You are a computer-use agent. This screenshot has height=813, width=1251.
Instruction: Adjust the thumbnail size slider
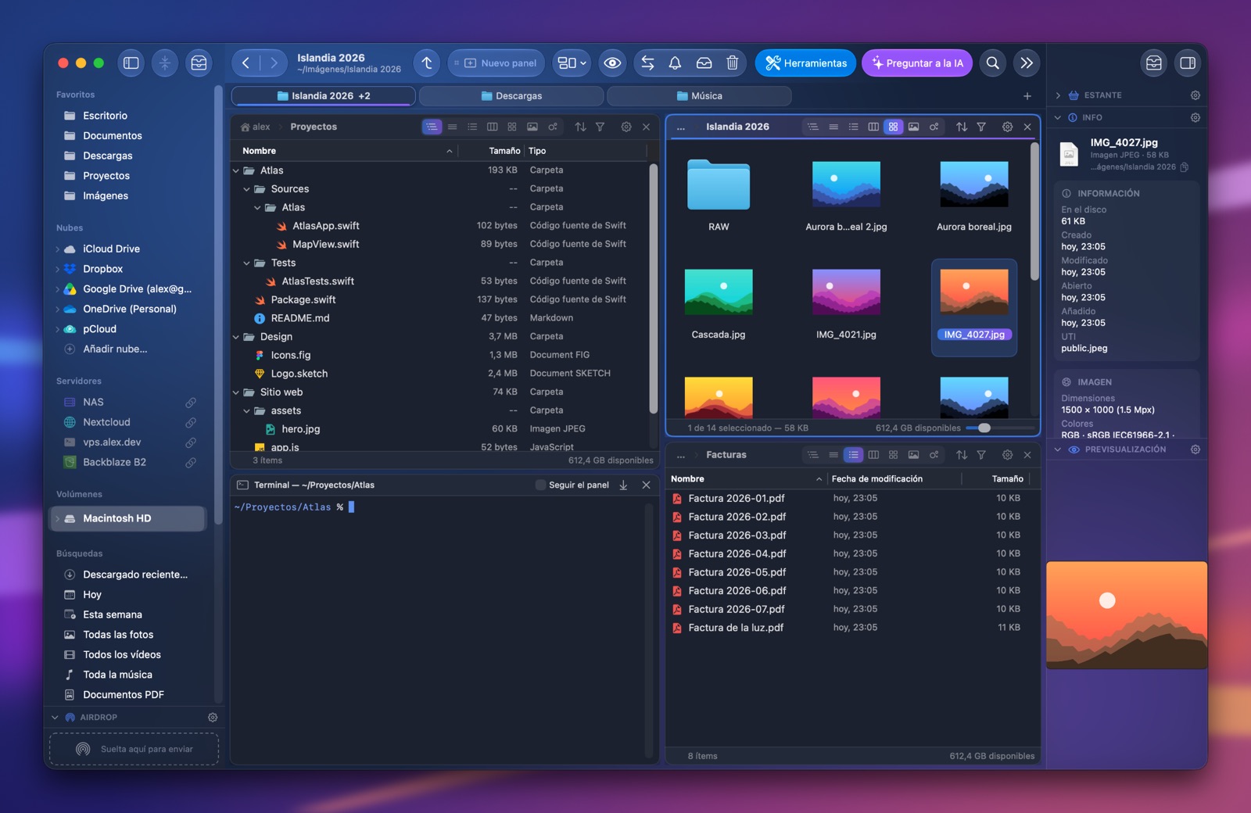pyautogui.click(x=984, y=428)
